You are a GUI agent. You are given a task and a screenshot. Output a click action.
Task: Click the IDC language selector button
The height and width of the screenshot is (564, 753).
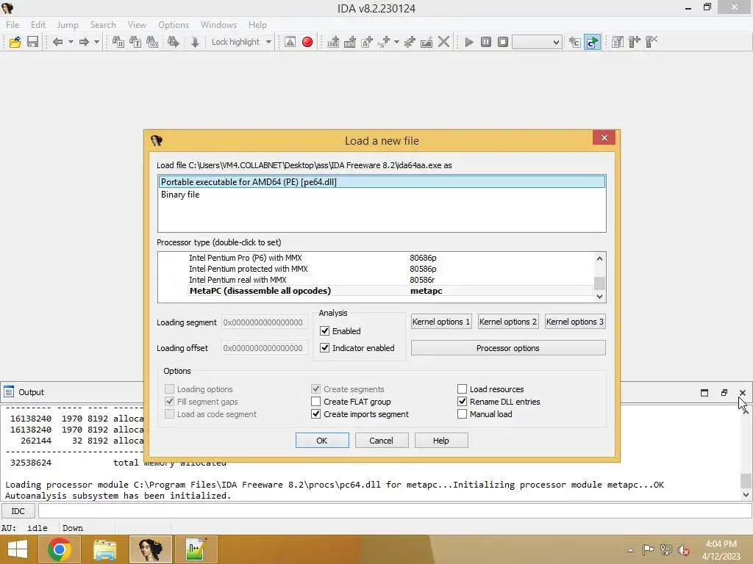18,511
